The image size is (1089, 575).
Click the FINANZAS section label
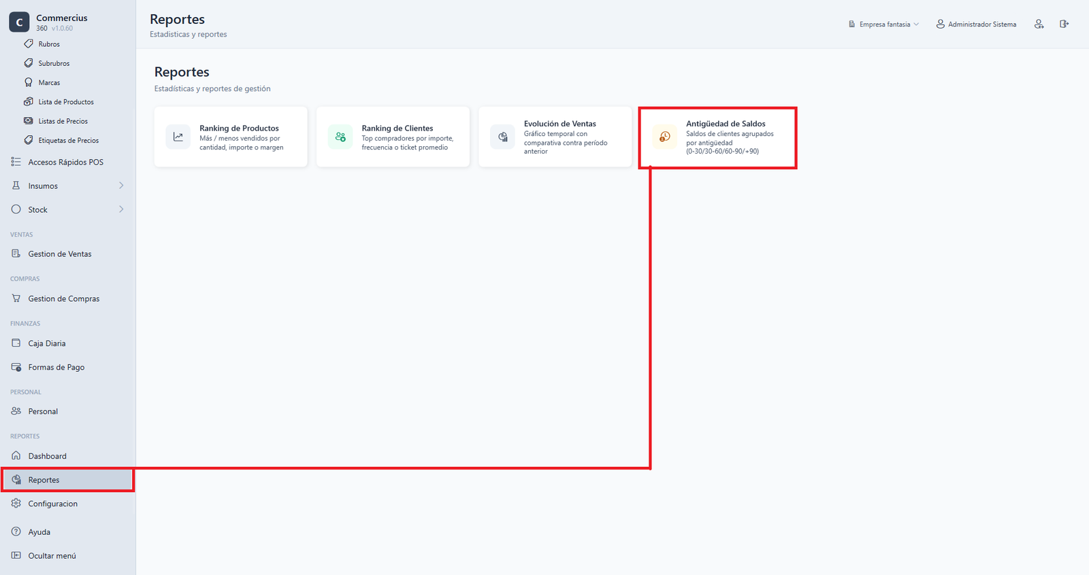(x=25, y=324)
